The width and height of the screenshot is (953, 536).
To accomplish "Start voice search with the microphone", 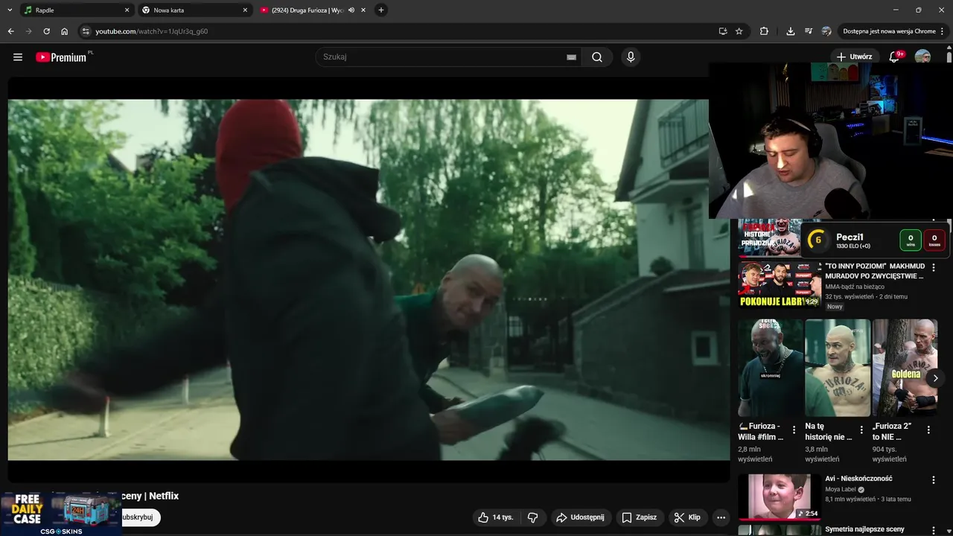I will (x=631, y=57).
